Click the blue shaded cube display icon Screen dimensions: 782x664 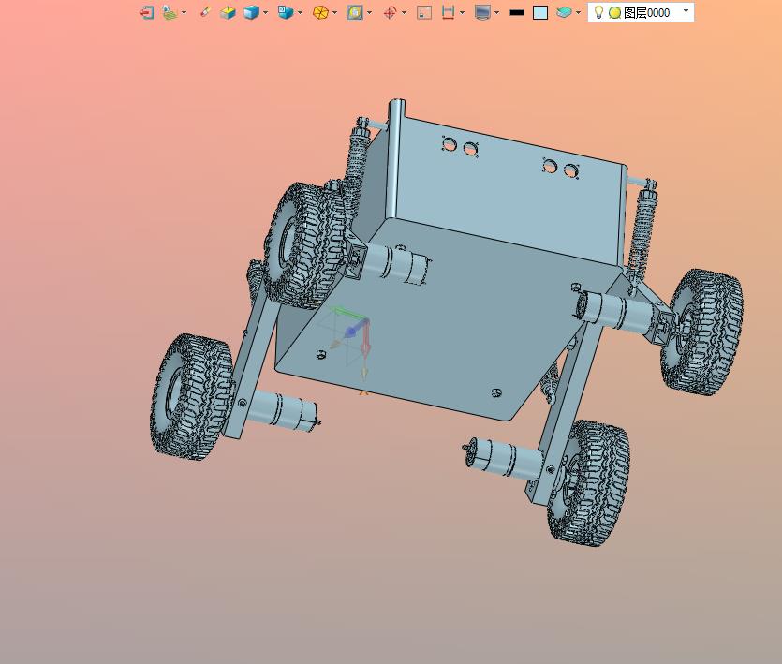251,12
